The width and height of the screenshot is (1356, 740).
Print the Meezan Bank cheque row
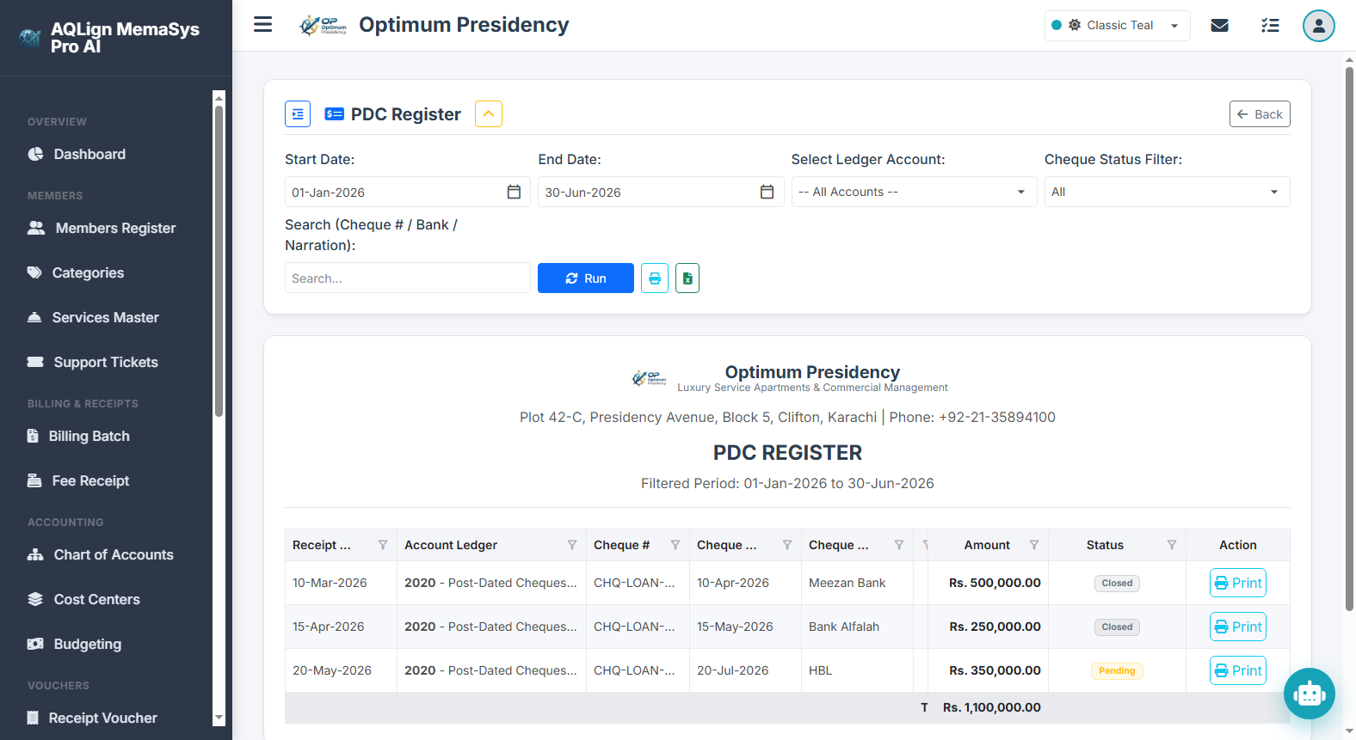[1238, 583]
